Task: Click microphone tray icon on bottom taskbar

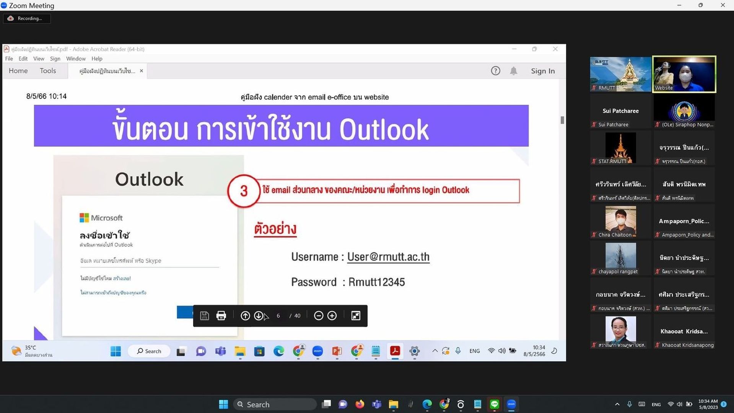Action: pos(630,404)
